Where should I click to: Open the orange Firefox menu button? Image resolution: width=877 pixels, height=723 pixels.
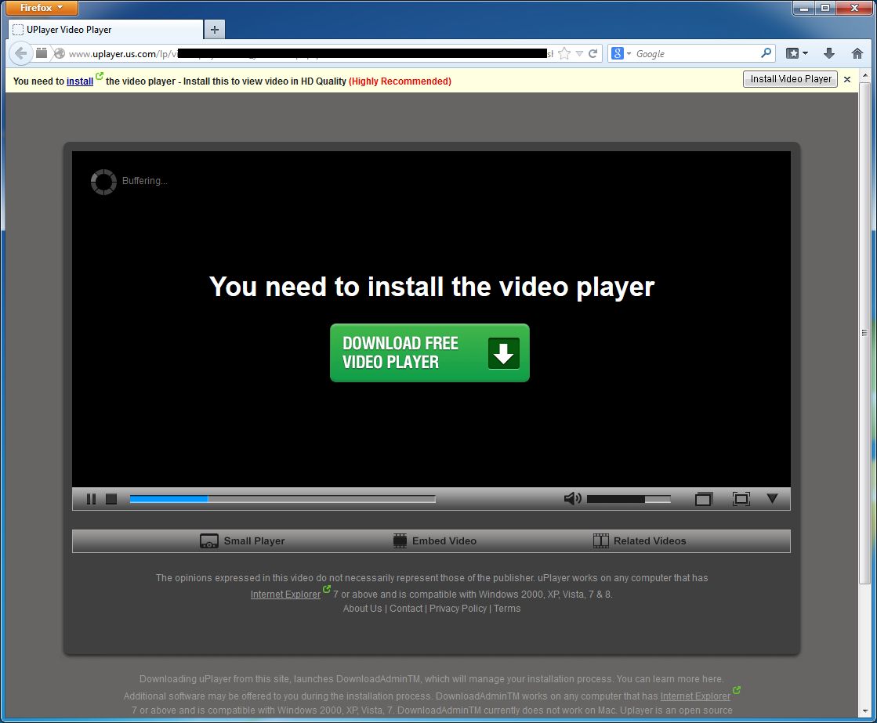[42, 8]
